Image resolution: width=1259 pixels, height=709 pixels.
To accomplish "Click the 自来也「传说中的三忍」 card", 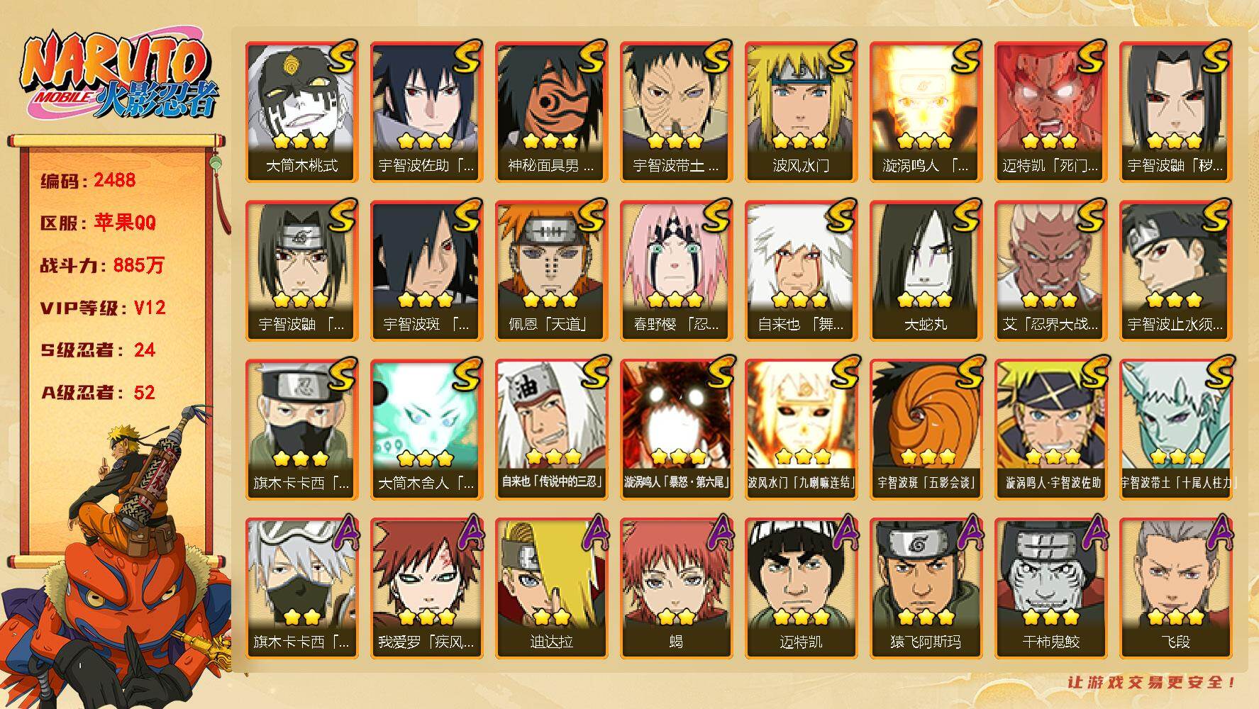I will coord(551,430).
